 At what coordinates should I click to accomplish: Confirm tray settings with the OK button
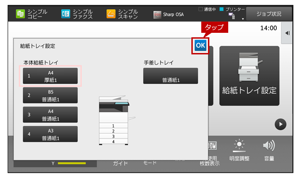pos(200,45)
